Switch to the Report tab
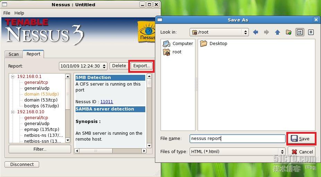This screenshot has width=321, height=177. [33, 54]
